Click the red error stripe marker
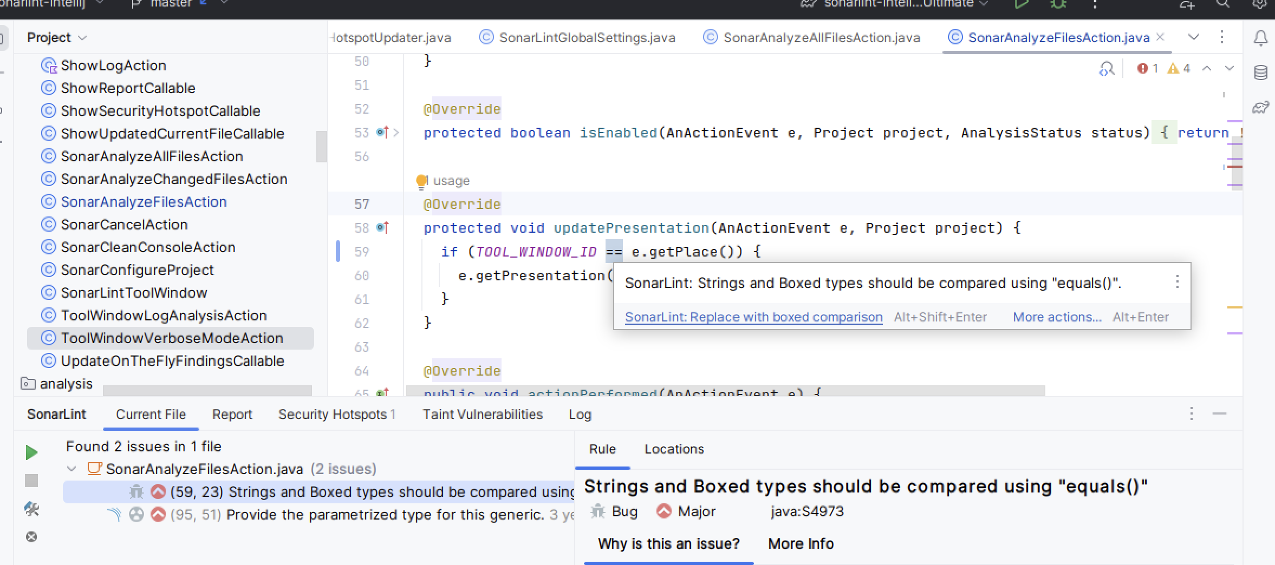 [1234, 167]
